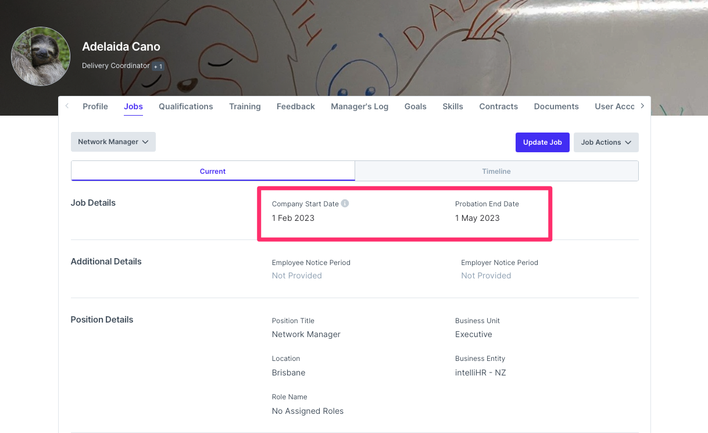Open the Manager's Log tab
The height and width of the screenshot is (433, 708).
[x=359, y=106]
